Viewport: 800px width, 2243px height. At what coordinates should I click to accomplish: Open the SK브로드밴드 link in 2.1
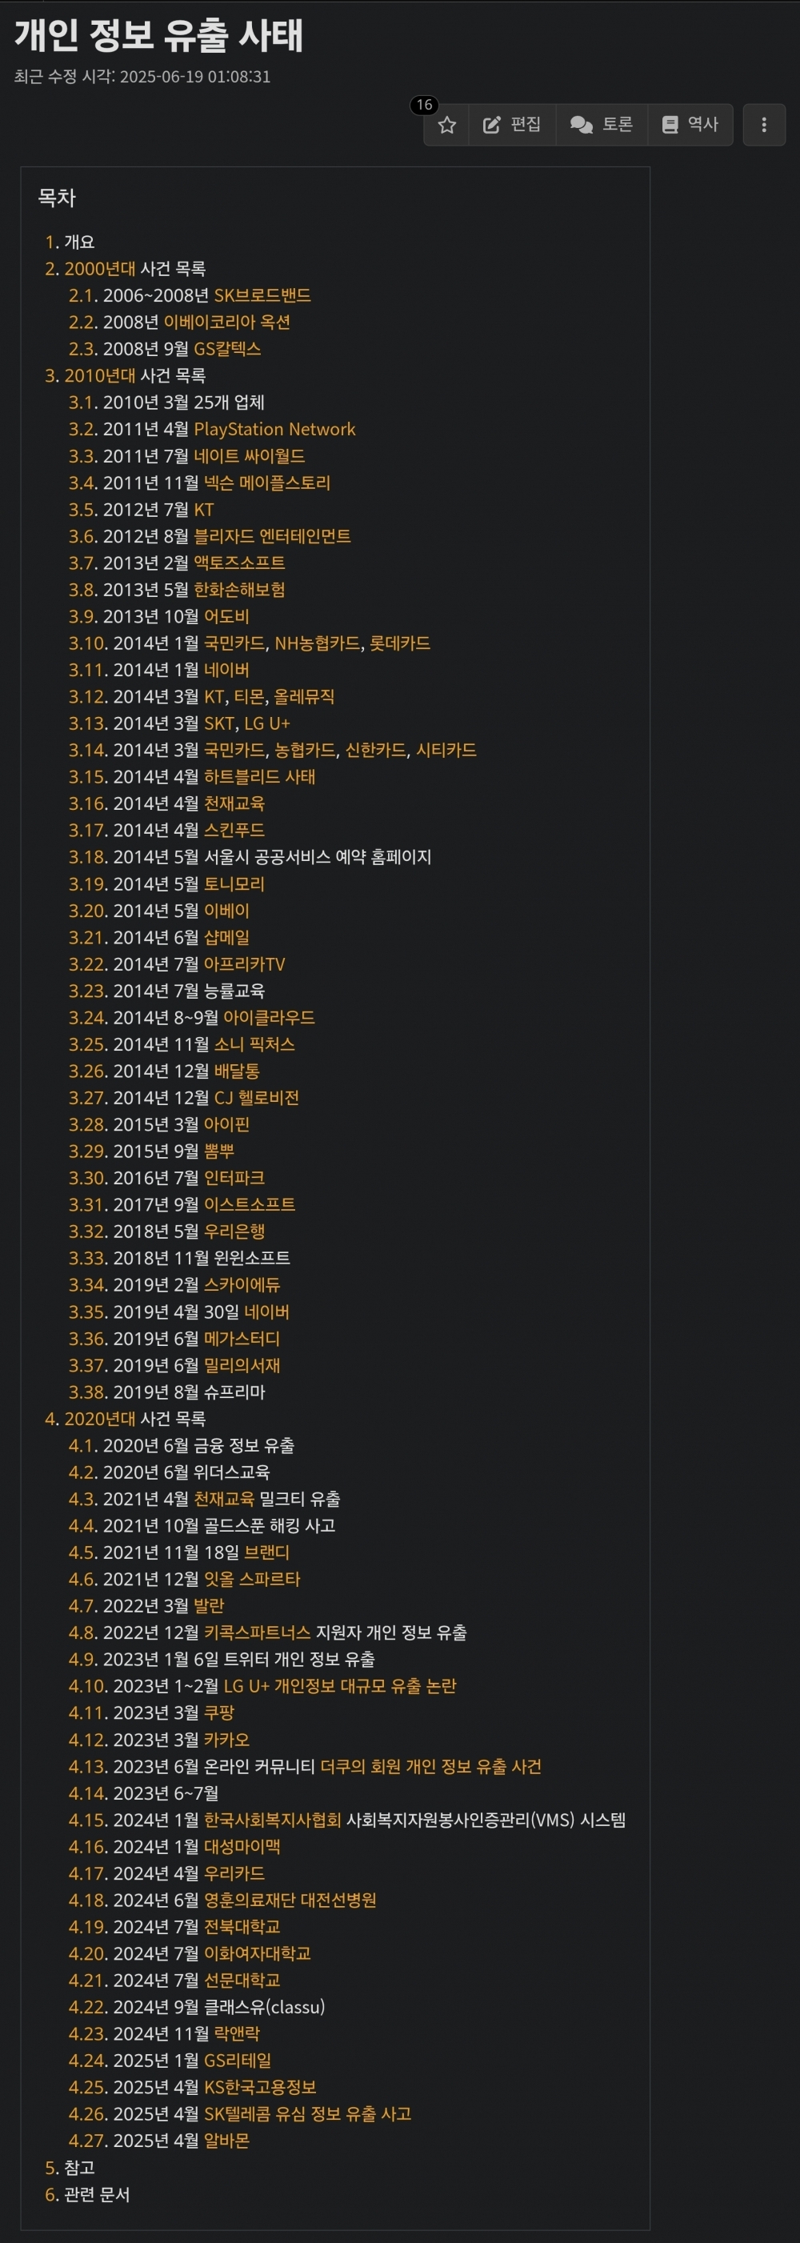[x=262, y=295]
